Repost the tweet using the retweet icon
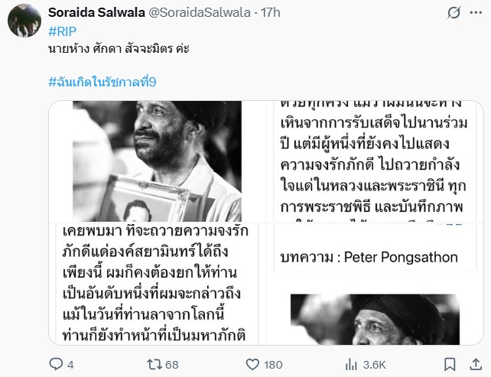The height and width of the screenshot is (377, 491). [x=154, y=365]
